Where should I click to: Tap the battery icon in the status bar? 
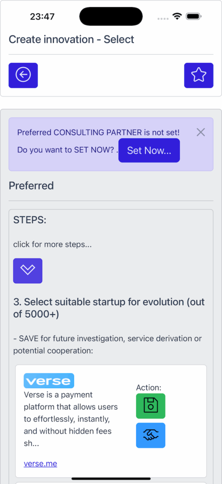coord(194,17)
